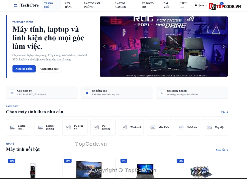Go to the next banner slide arrow
The image size is (247, 179).
(224, 47)
